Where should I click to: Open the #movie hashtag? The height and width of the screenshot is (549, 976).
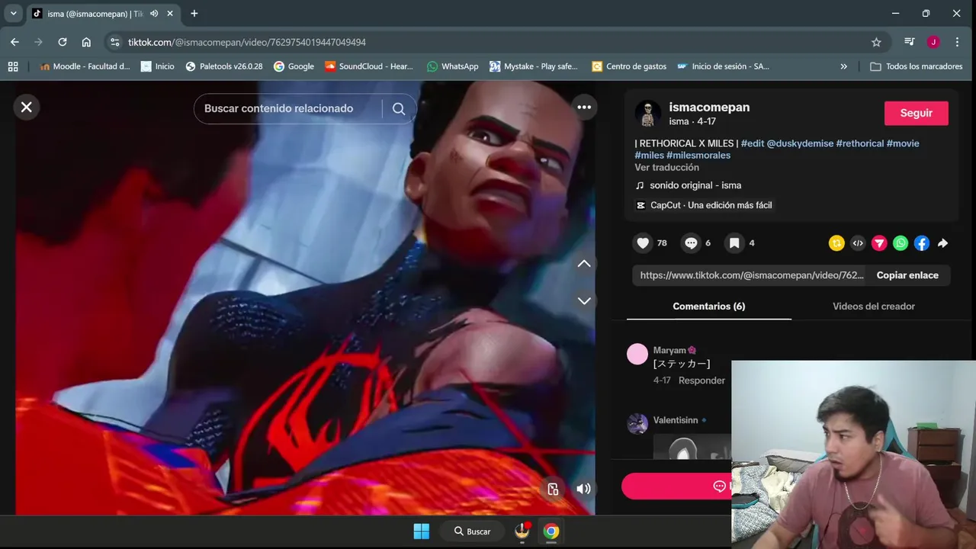tap(903, 143)
